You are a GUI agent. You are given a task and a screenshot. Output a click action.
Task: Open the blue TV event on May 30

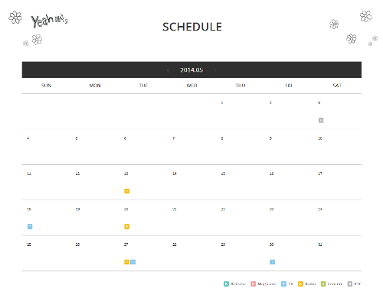click(x=273, y=262)
